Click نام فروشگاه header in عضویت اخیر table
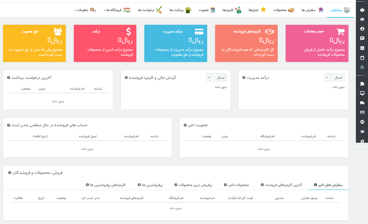 coord(268,136)
